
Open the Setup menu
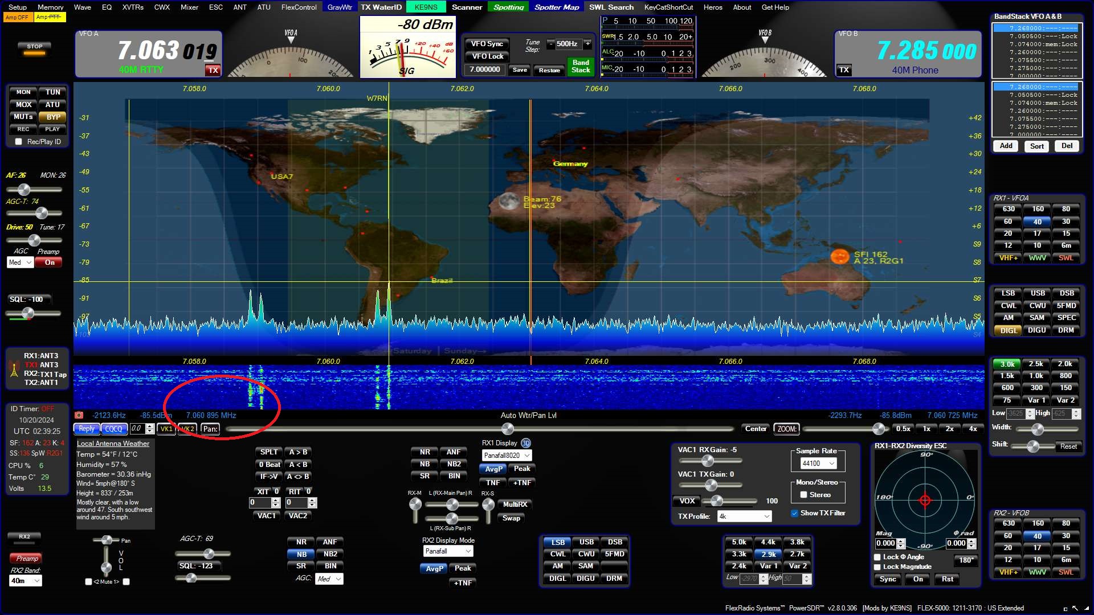pyautogui.click(x=18, y=7)
